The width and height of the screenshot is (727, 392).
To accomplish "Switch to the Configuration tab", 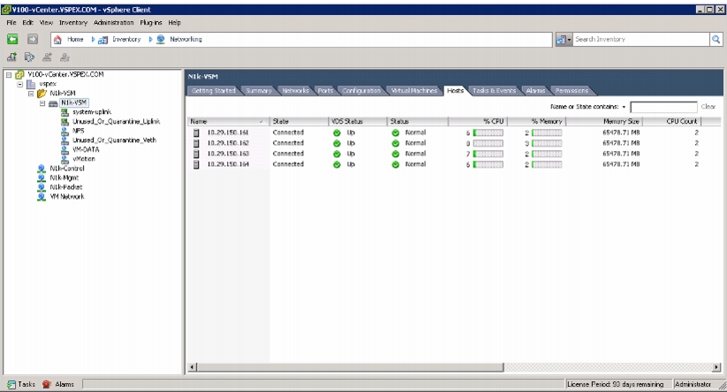I will tap(361, 91).
